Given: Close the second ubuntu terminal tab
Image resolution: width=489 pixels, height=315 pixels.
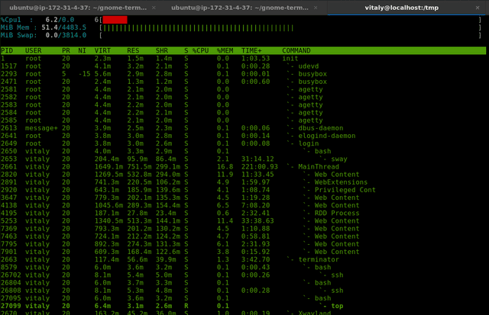Looking at the screenshot, I should (x=316, y=8).
